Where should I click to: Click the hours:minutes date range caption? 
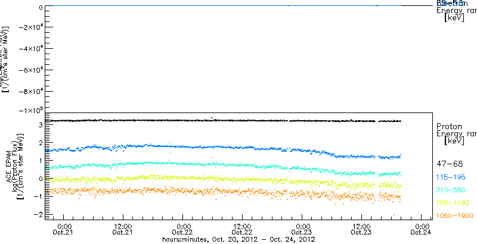tap(238, 239)
